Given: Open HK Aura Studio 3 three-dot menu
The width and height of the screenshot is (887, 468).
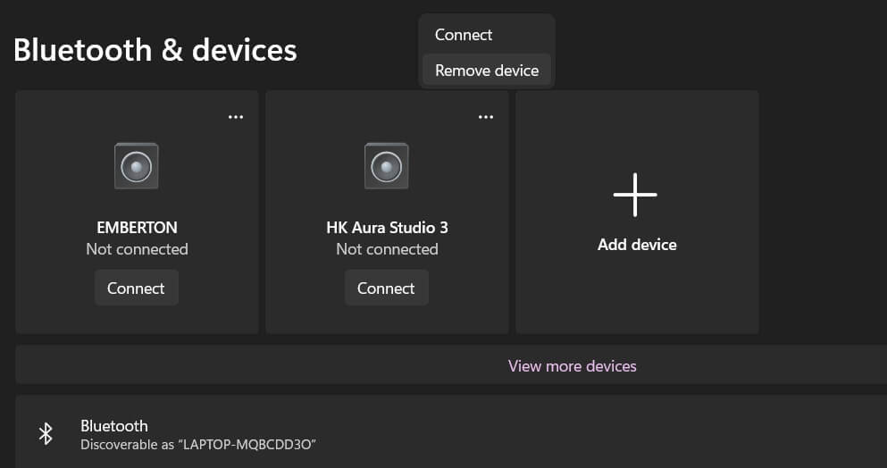Looking at the screenshot, I should coord(485,117).
